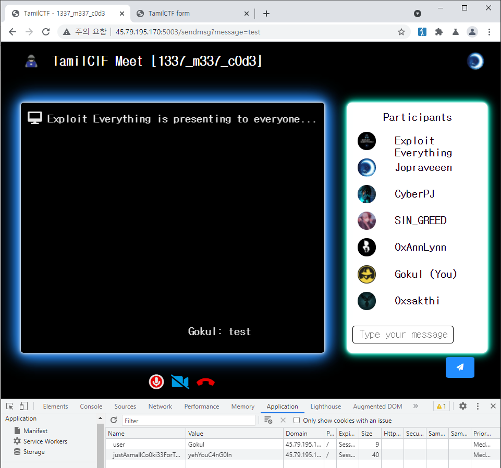Open the profile avatar in page header
Viewport: 501px width, 468px height.
coord(475,61)
